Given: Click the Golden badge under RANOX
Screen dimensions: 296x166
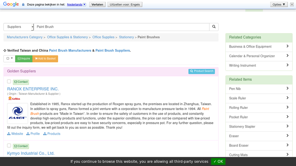Looking at the screenshot, I should pos(14,98).
